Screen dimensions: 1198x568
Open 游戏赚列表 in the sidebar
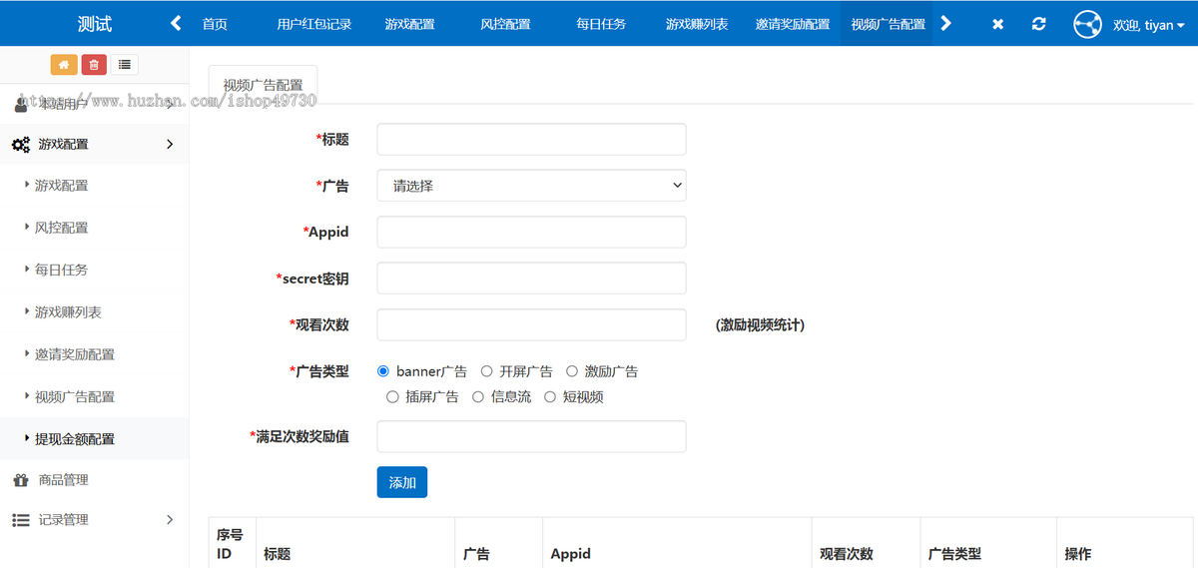coord(68,312)
